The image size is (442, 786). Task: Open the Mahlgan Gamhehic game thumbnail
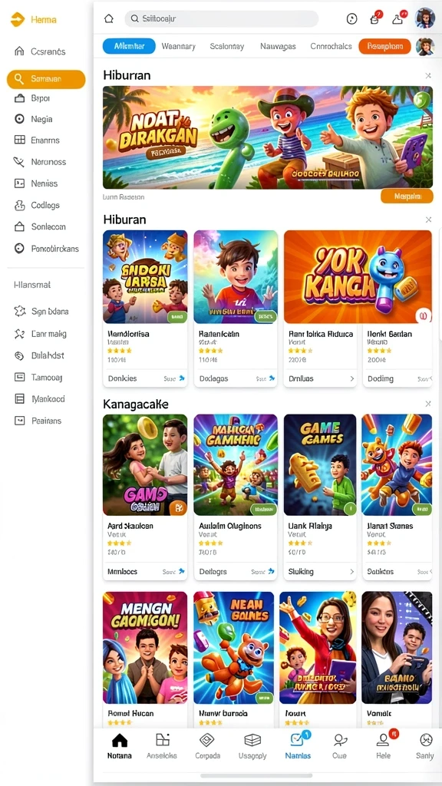click(236, 464)
